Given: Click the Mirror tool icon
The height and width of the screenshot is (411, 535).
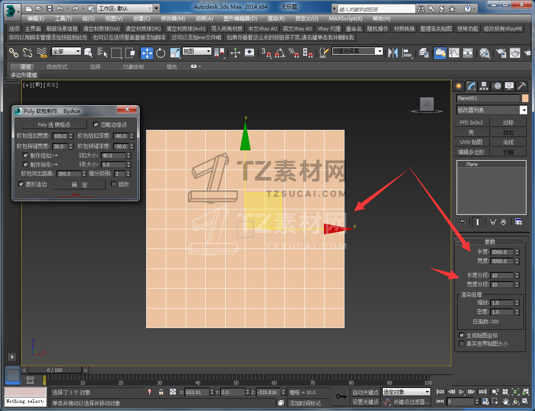Looking at the screenshot, I should pos(393,53).
